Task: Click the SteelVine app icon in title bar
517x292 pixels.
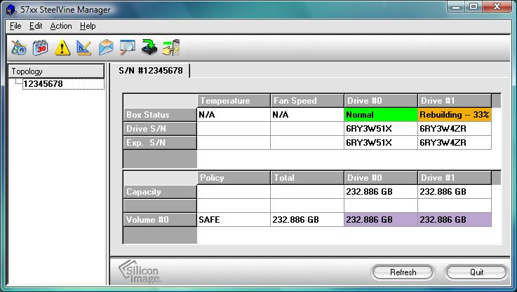Action: point(11,9)
